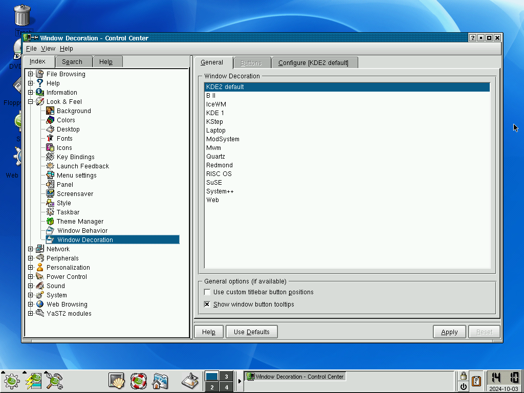Select the Colors module icon
524x393 pixels.
50,120
